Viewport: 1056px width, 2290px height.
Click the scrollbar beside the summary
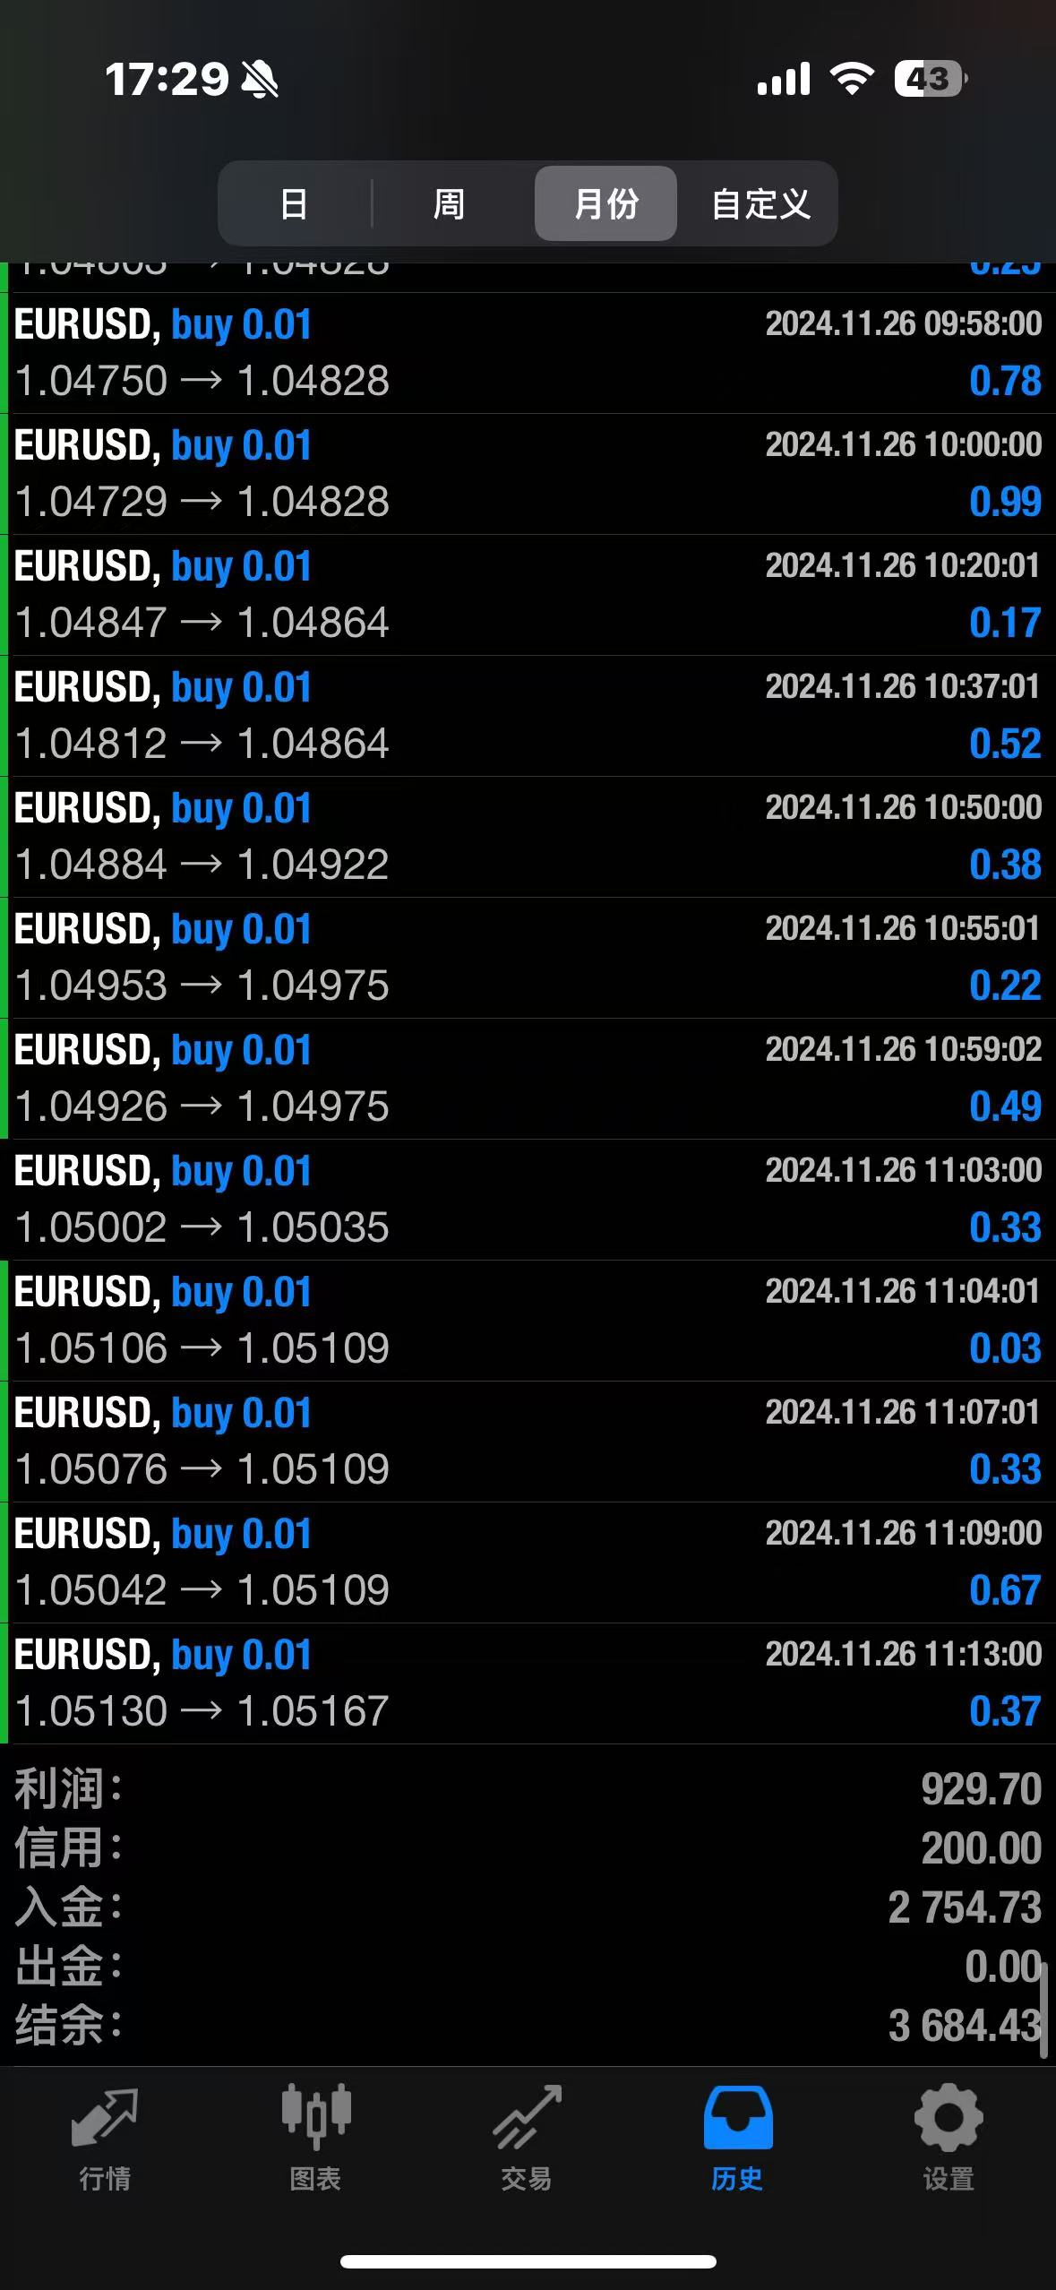(x=1043, y=2009)
